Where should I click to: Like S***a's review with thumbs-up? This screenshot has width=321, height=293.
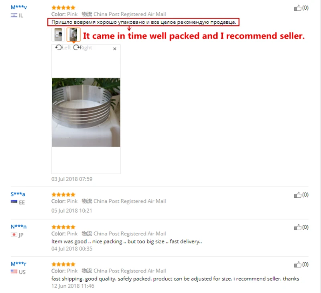tap(297, 195)
